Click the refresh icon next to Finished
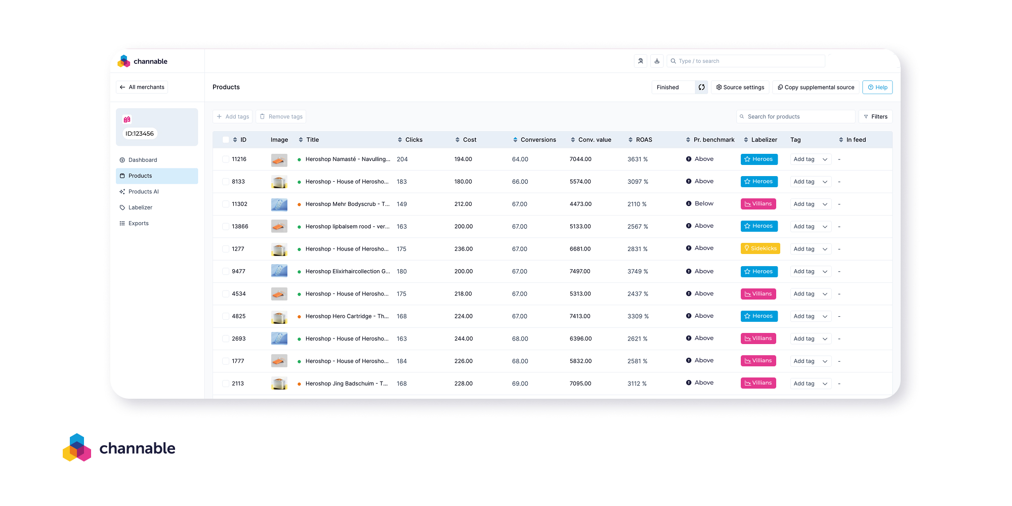This screenshot has width=1012, height=506. [701, 87]
